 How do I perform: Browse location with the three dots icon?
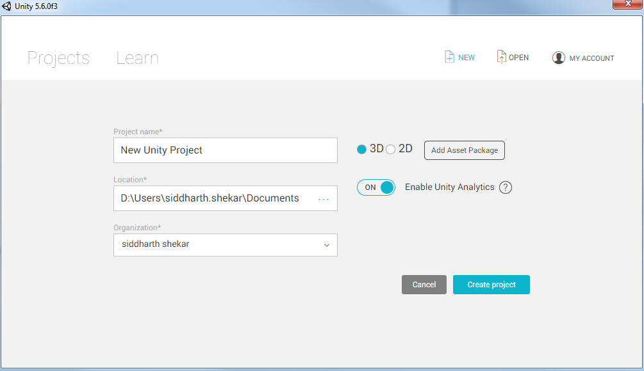324,199
